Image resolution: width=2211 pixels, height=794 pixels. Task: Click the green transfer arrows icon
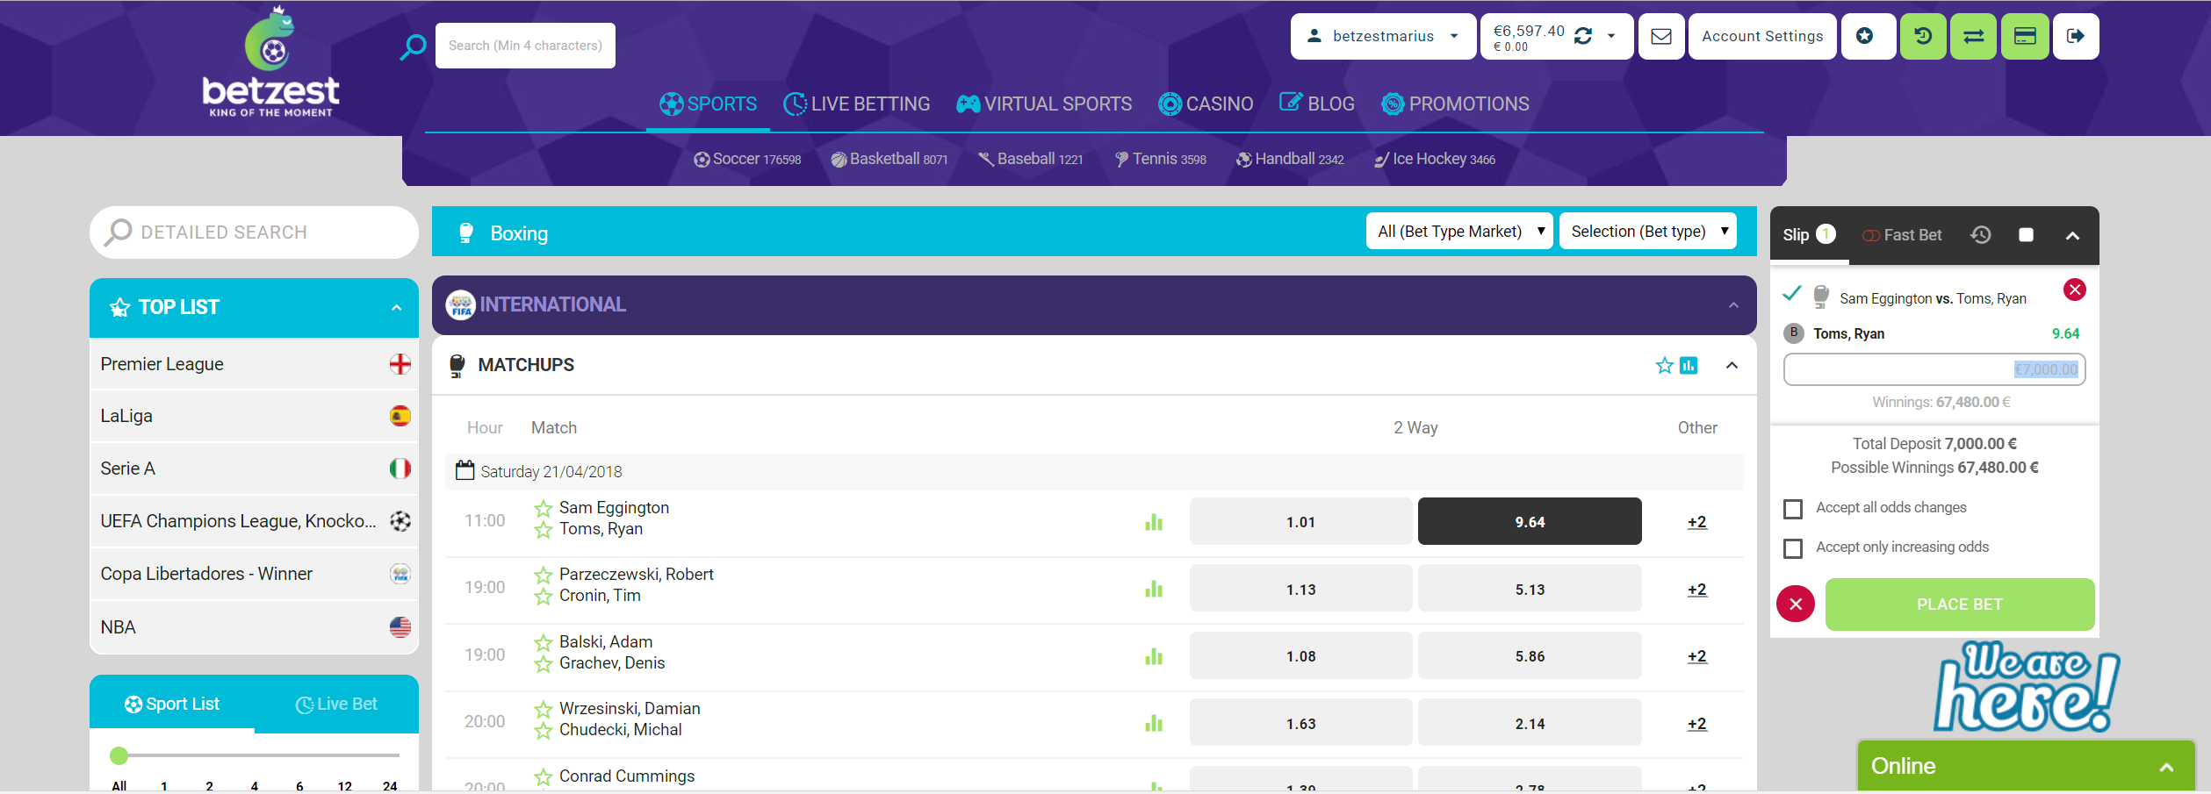(1973, 37)
